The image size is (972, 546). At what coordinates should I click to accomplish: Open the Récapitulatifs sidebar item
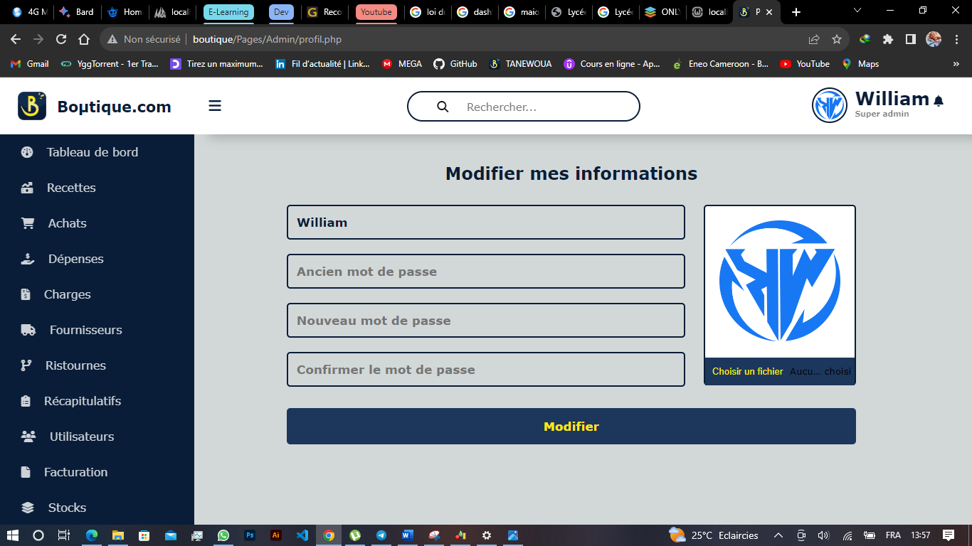(x=82, y=401)
